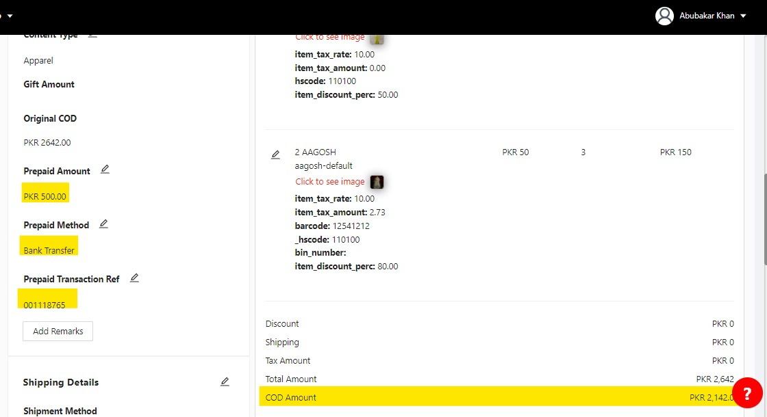Click the Bank Transfer prepaid method value
Screen dimensions: 767x417
coord(49,250)
